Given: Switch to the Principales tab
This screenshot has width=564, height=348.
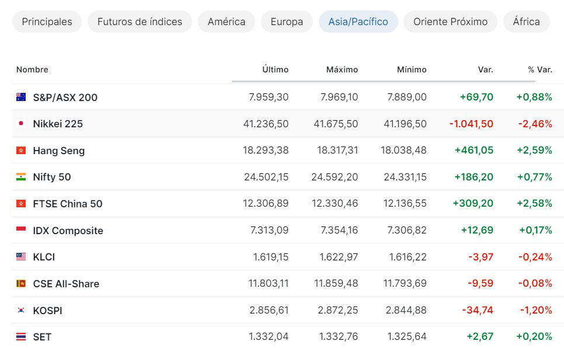Looking at the screenshot, I should pos(47,22).
